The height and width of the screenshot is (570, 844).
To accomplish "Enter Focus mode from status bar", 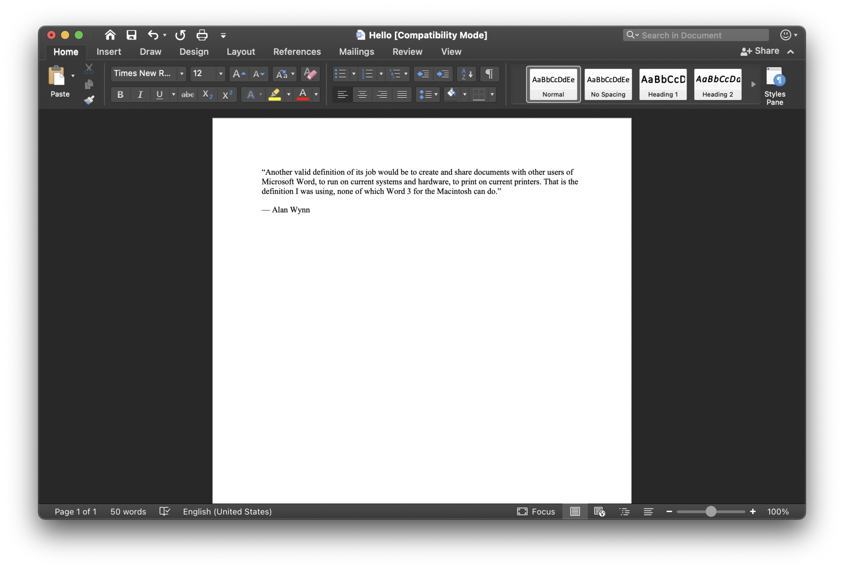I will point(536,511).
